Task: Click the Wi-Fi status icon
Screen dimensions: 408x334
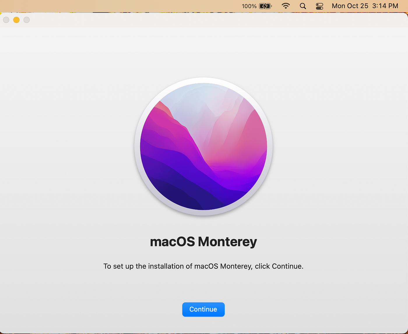Action: pyautogui.click(x=286, y=6)
